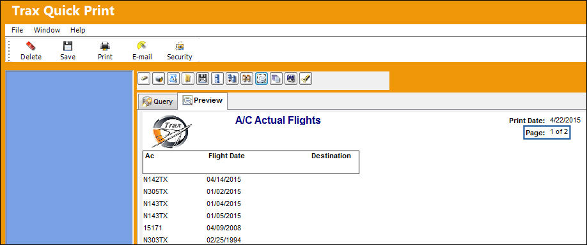Click flight date 01/04/2015

point(224,204)
